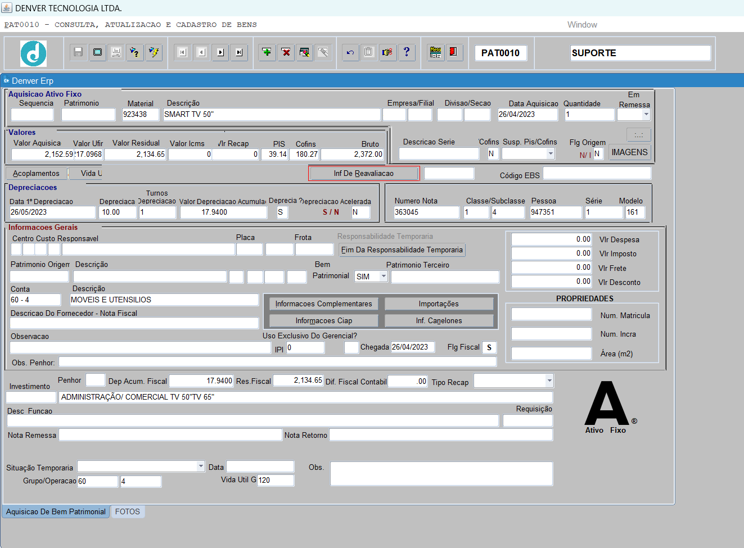Click Vida Util G field showing 120

[276, 480]
